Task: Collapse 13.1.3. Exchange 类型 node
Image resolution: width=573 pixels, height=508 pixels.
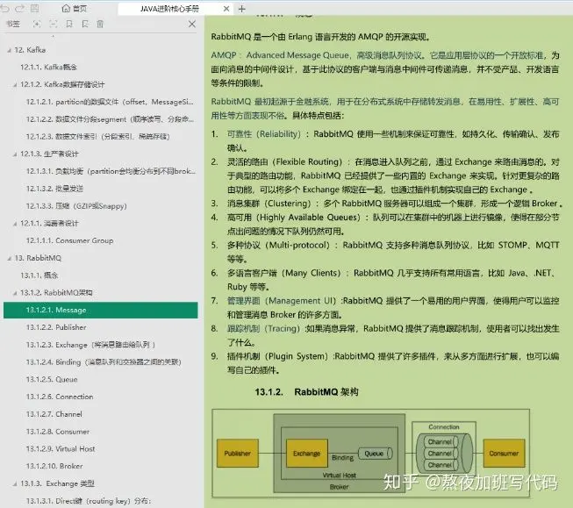Action: tap(15, 484)
